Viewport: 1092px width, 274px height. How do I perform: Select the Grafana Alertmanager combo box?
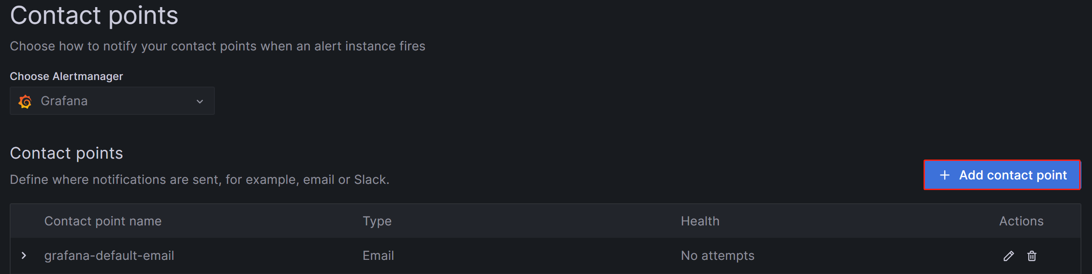coord(112,101)
